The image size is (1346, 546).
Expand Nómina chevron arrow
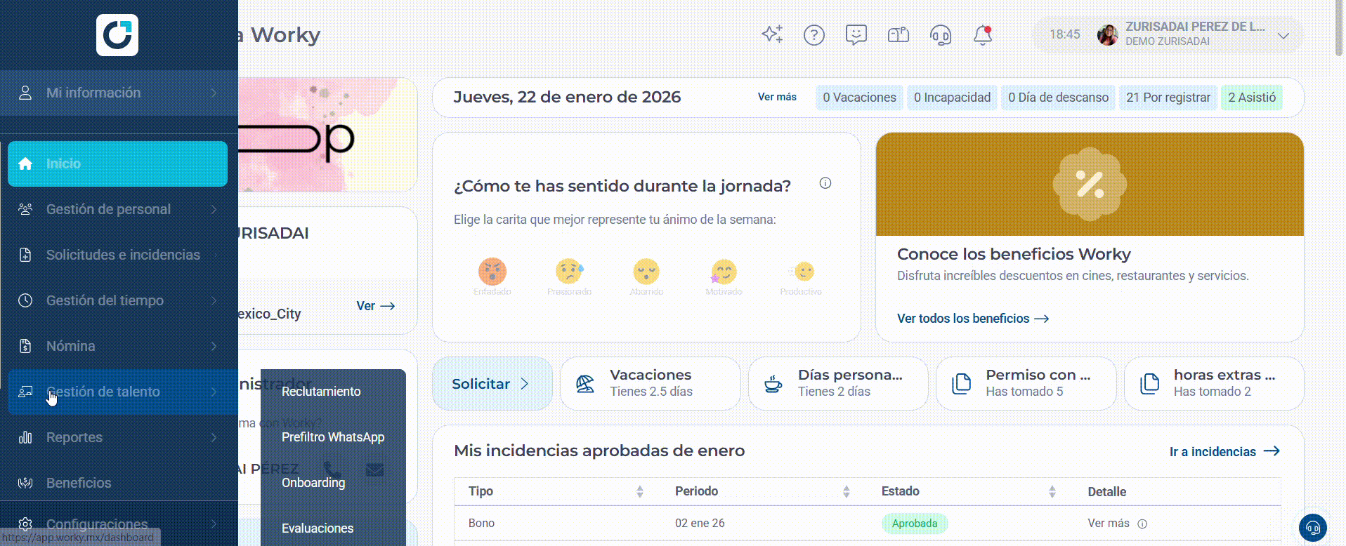click(214, 346)
